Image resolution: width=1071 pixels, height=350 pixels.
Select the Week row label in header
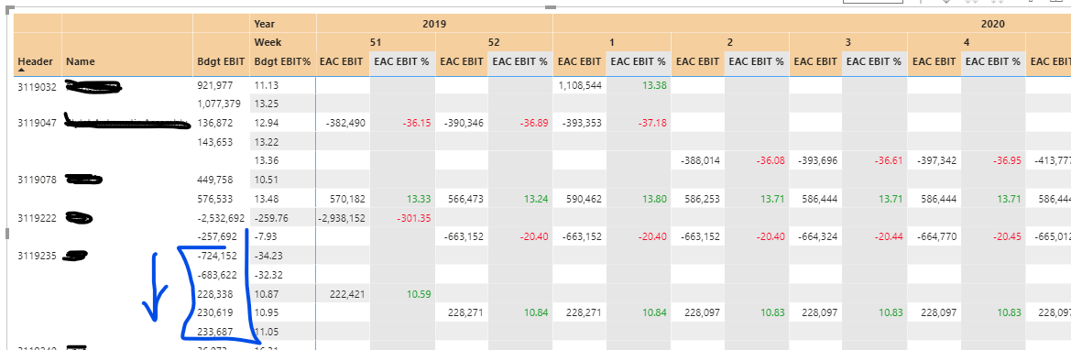point(268,42)
